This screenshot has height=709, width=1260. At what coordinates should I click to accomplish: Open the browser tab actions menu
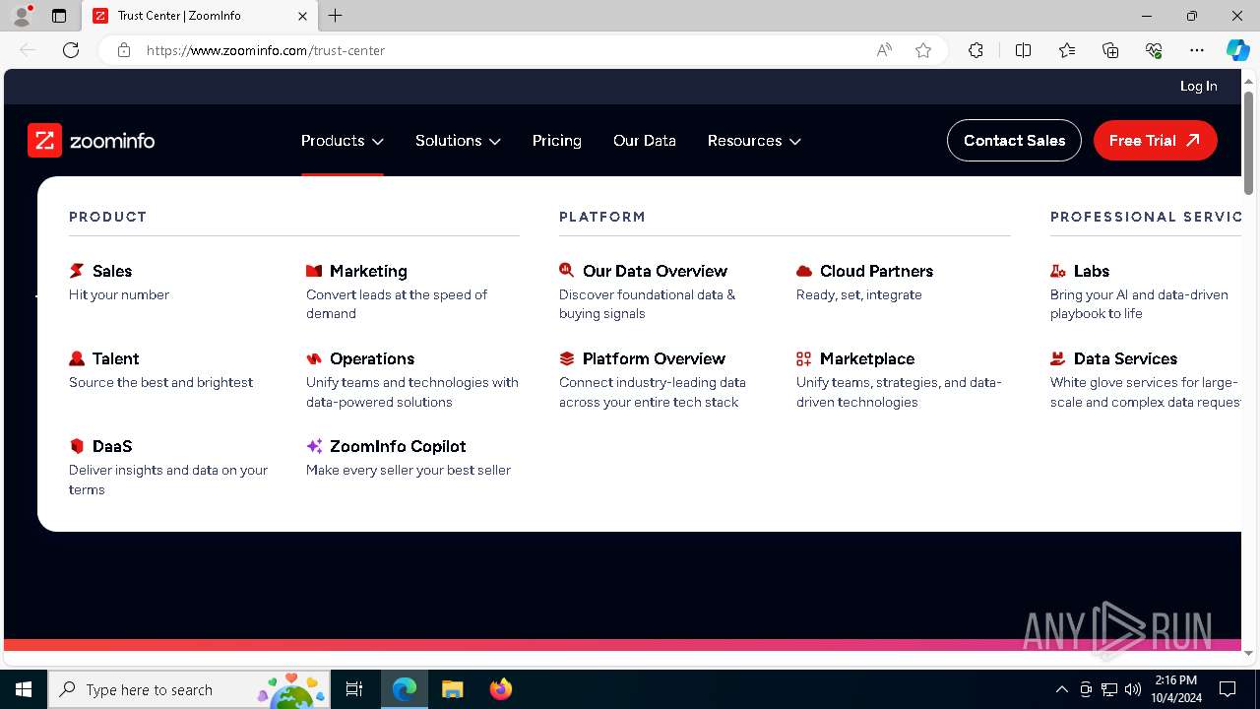[59, 16]
